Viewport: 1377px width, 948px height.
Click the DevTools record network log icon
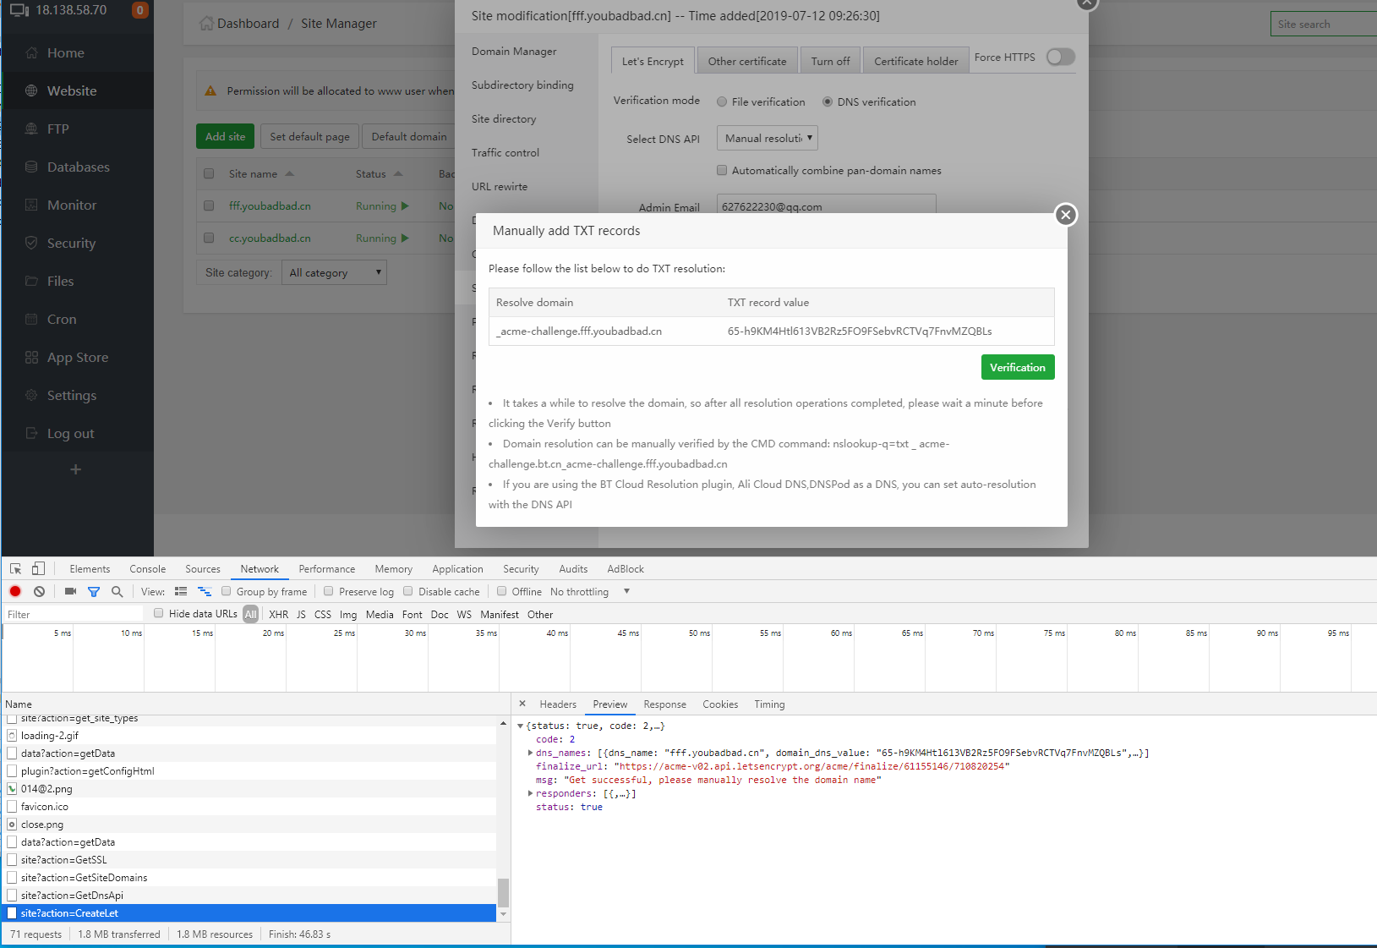(x=15, y=591)
